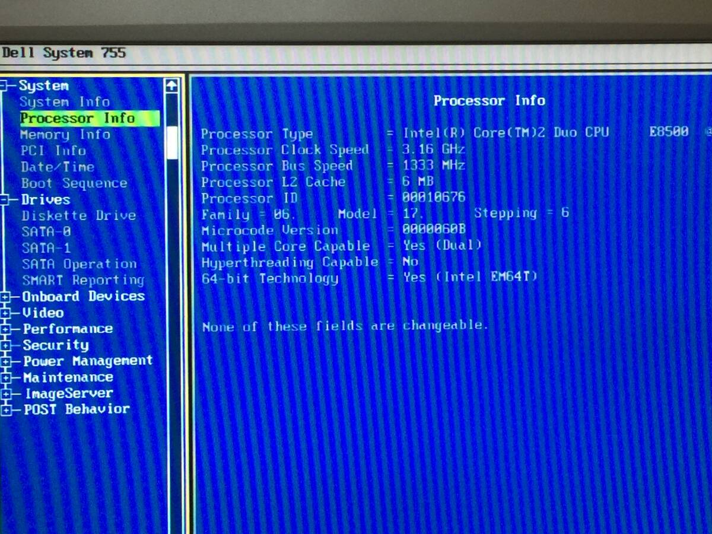The height and width of the screenshot is (534, 712).
Task: Click the 64-bit Technology label
Action: pyautogui.click(x=270, y=279)
